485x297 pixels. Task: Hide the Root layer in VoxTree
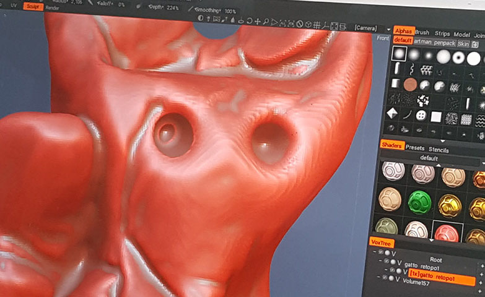pyautogui.click(x=388, y=252)
